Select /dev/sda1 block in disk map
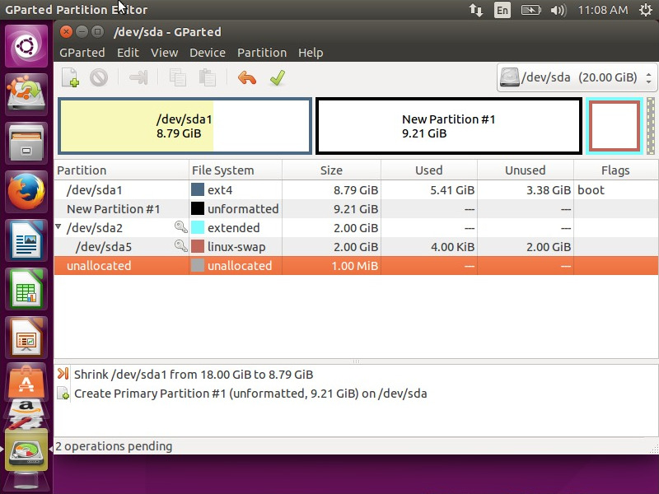This screenshot has height=494, width=659. [x=185, y=126]
